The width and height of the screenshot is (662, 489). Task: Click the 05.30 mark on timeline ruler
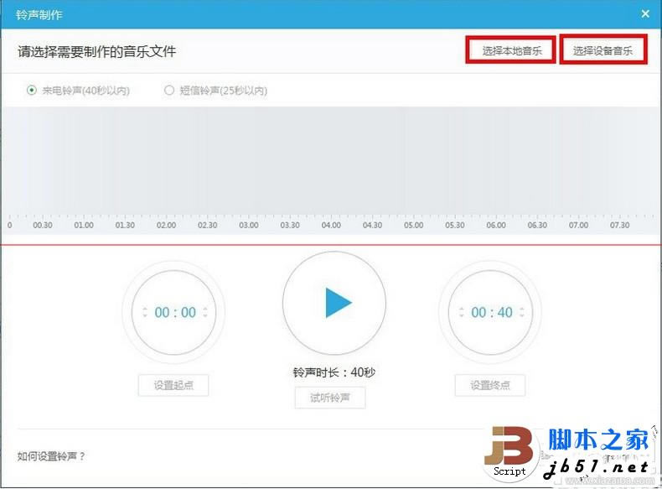455,226
